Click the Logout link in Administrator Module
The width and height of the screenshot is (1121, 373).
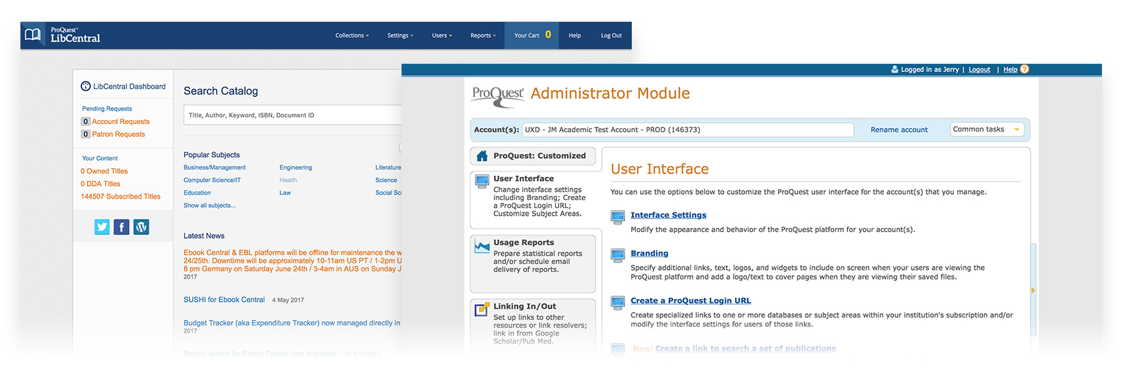[x=979, y=69]
